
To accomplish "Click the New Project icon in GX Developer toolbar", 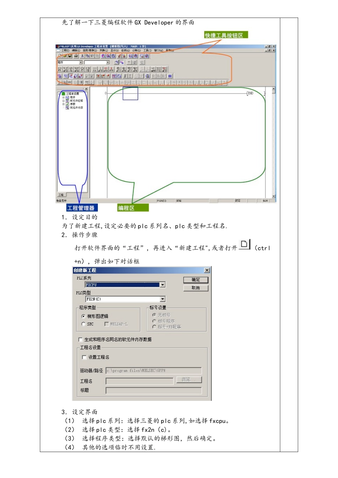I will pos(60,56).
